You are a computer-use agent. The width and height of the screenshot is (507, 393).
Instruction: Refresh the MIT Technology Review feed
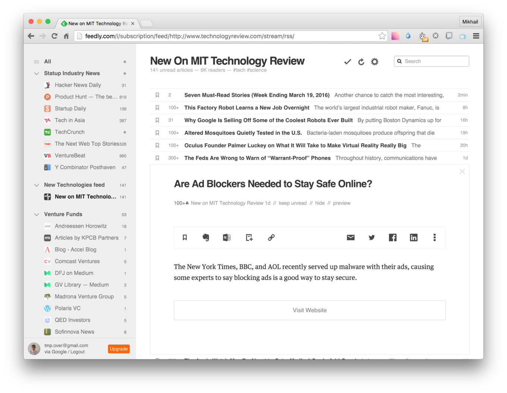(x=361, y=62)
